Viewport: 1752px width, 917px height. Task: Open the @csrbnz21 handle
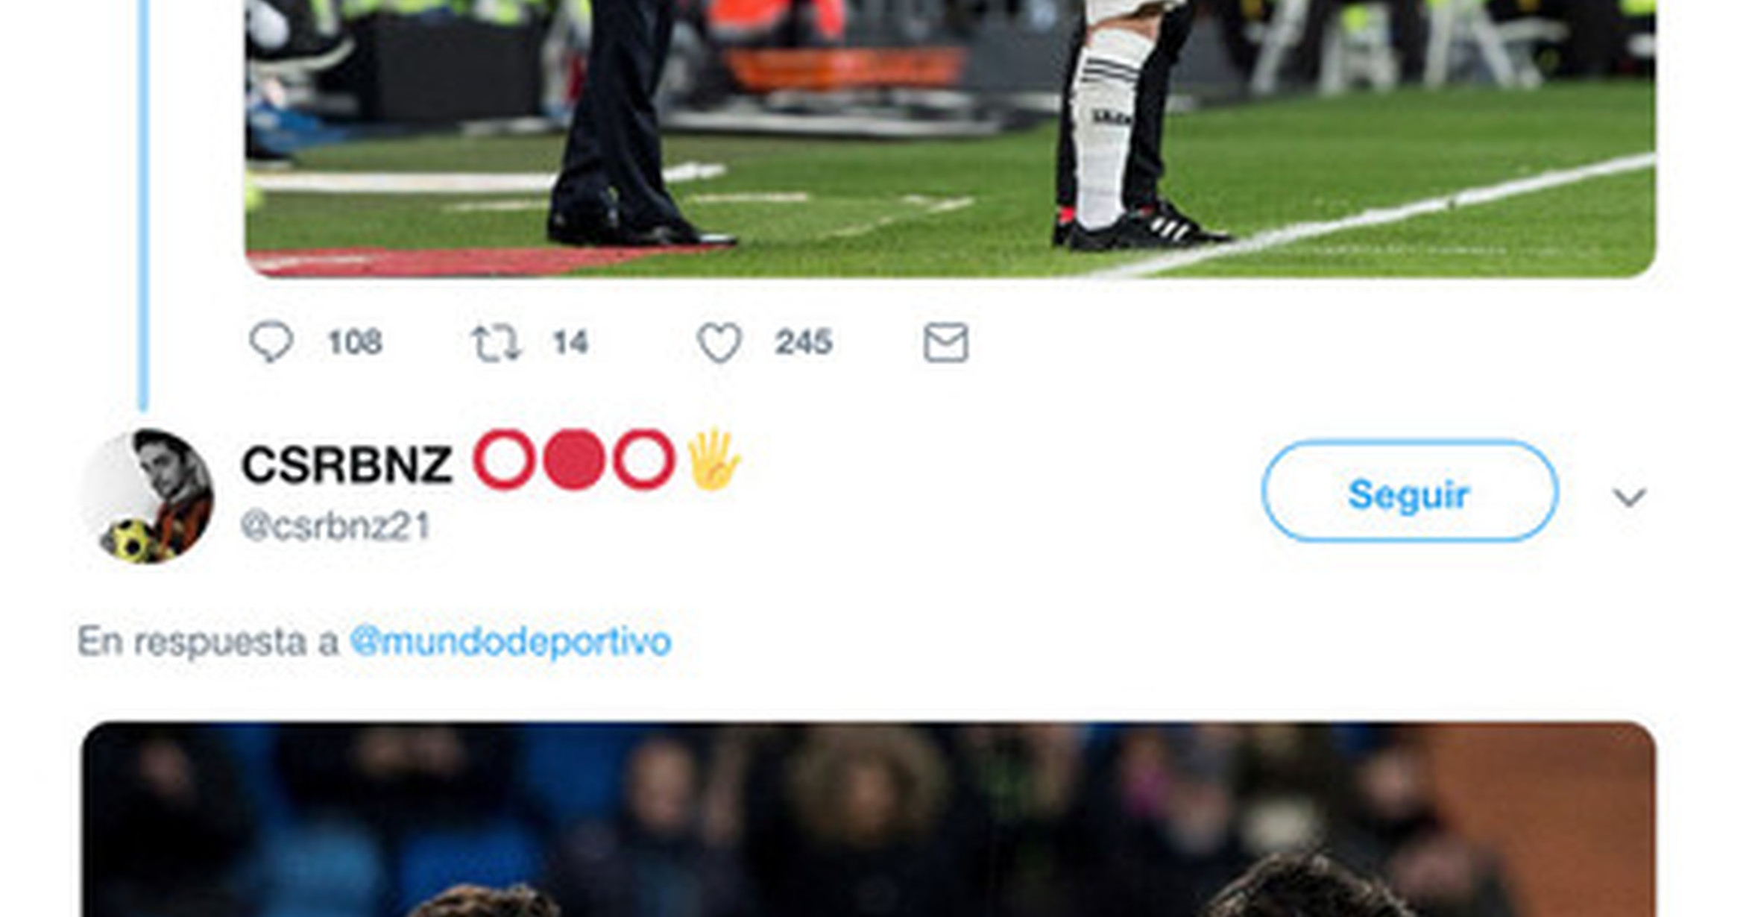(x=335, y=526)
